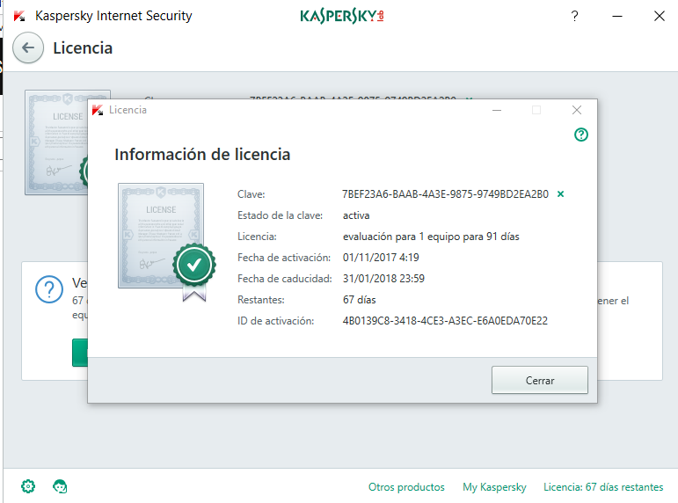The height and width of the screenshot is (503, 678).
Task: Open settings gear icon at bottom left
Action: (28, 486)
